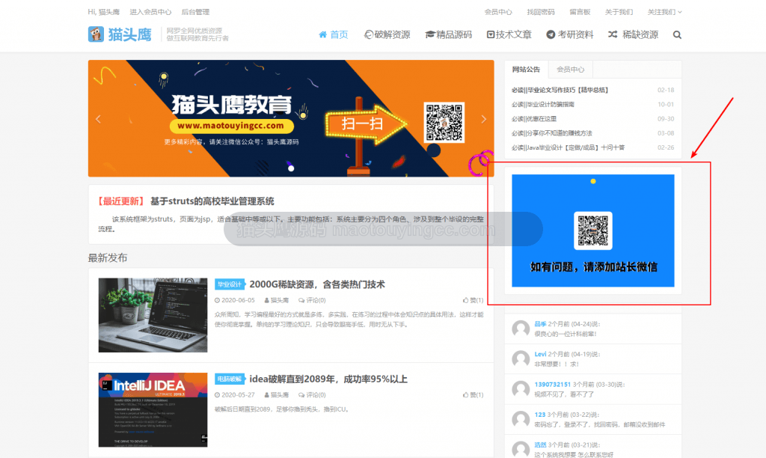Click 进入会员中心 link

[150, 12]
